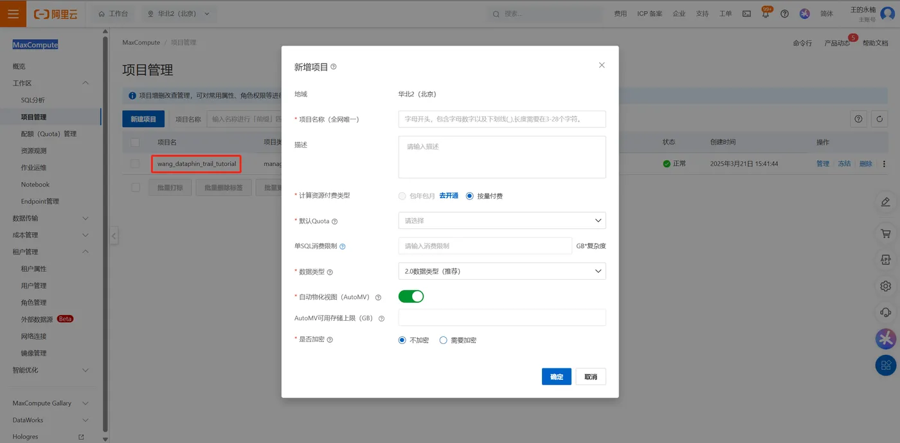The height and width of the screenshot is (443, 900).
Task: Expand the 智能优化 sidebar section
Action: [85, 370]
